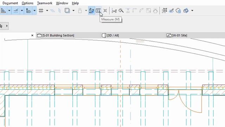Open the Options menu

click(x=27, y=3)
